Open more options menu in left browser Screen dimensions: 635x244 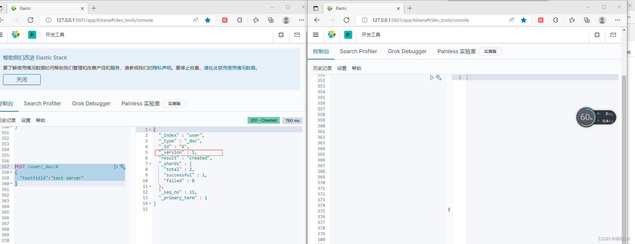[x=302, y=20]
